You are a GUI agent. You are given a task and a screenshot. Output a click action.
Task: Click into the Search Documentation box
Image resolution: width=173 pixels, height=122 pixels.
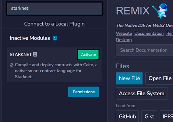coord(144,50)
